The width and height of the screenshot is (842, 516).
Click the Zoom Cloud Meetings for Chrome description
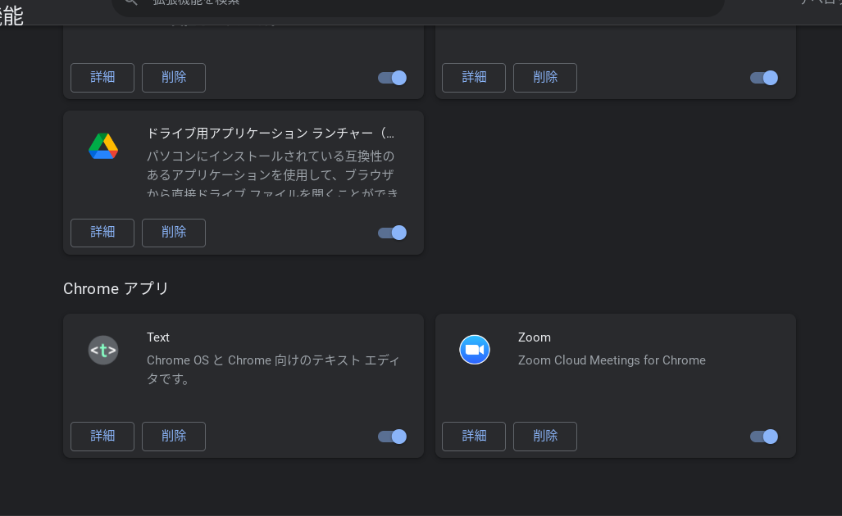point(612,360)
